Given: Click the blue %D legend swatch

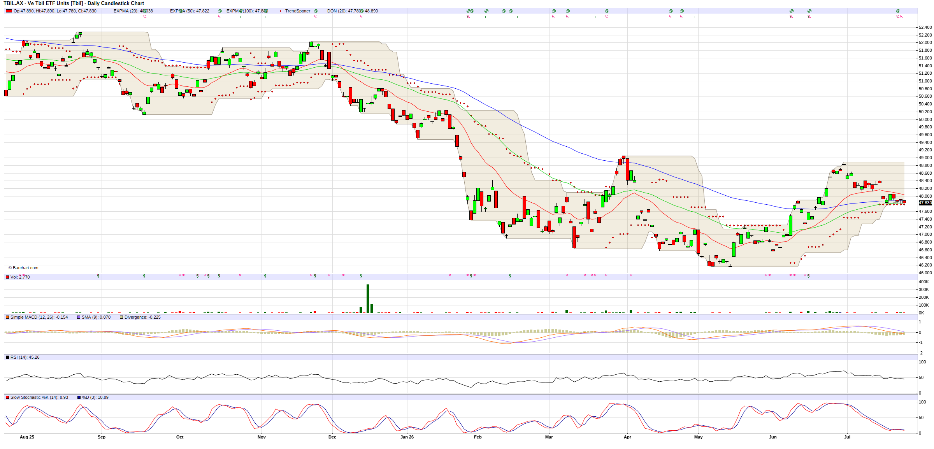Looking at the screenshot, I should pyautogui.click(x=79, y=397).
